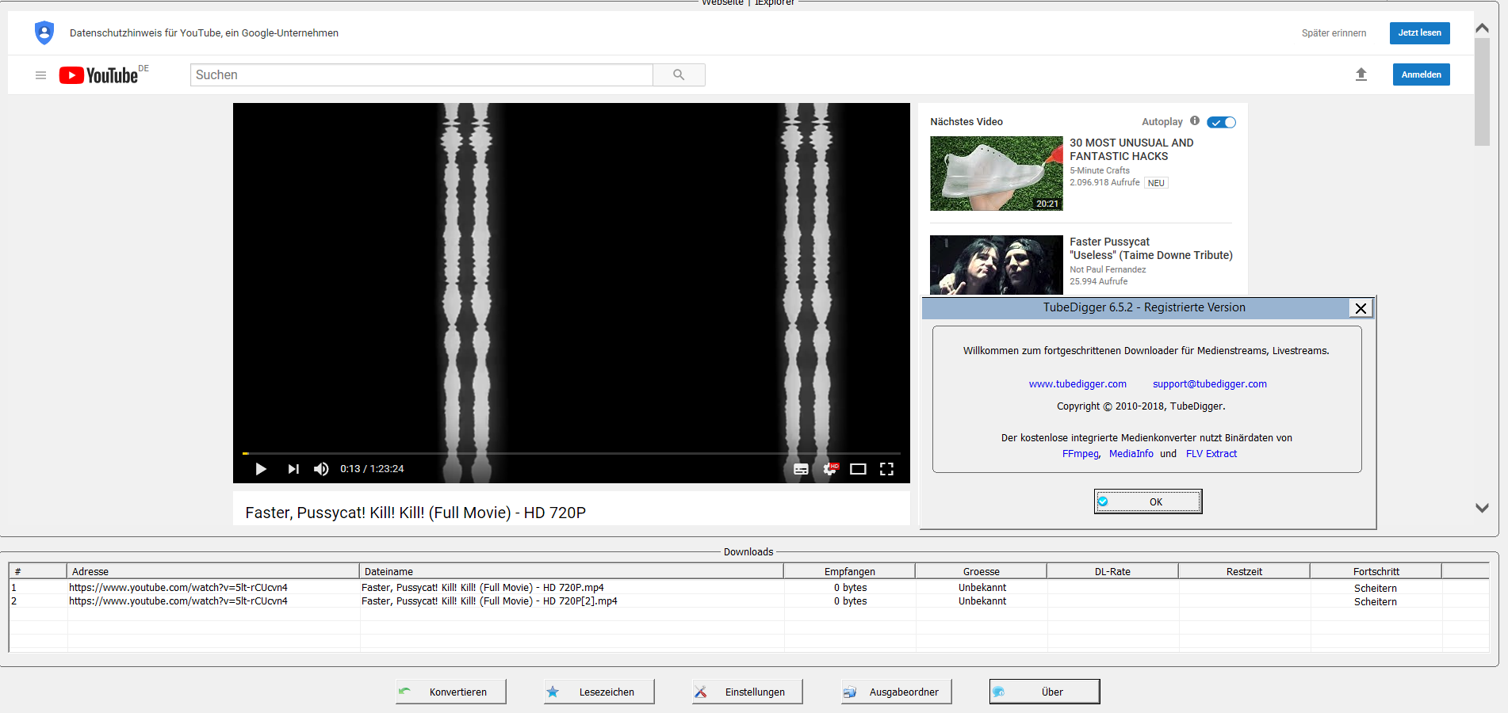The image size is (1508, 713).
Task: Open the video upload arrow icon
Action: tap(1361, 74)
